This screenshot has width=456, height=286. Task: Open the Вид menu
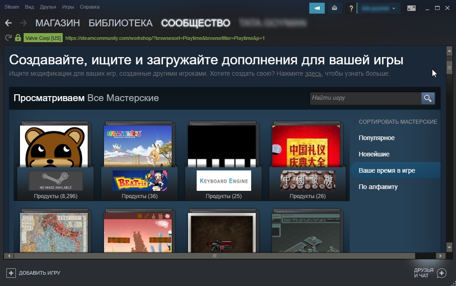30,7
